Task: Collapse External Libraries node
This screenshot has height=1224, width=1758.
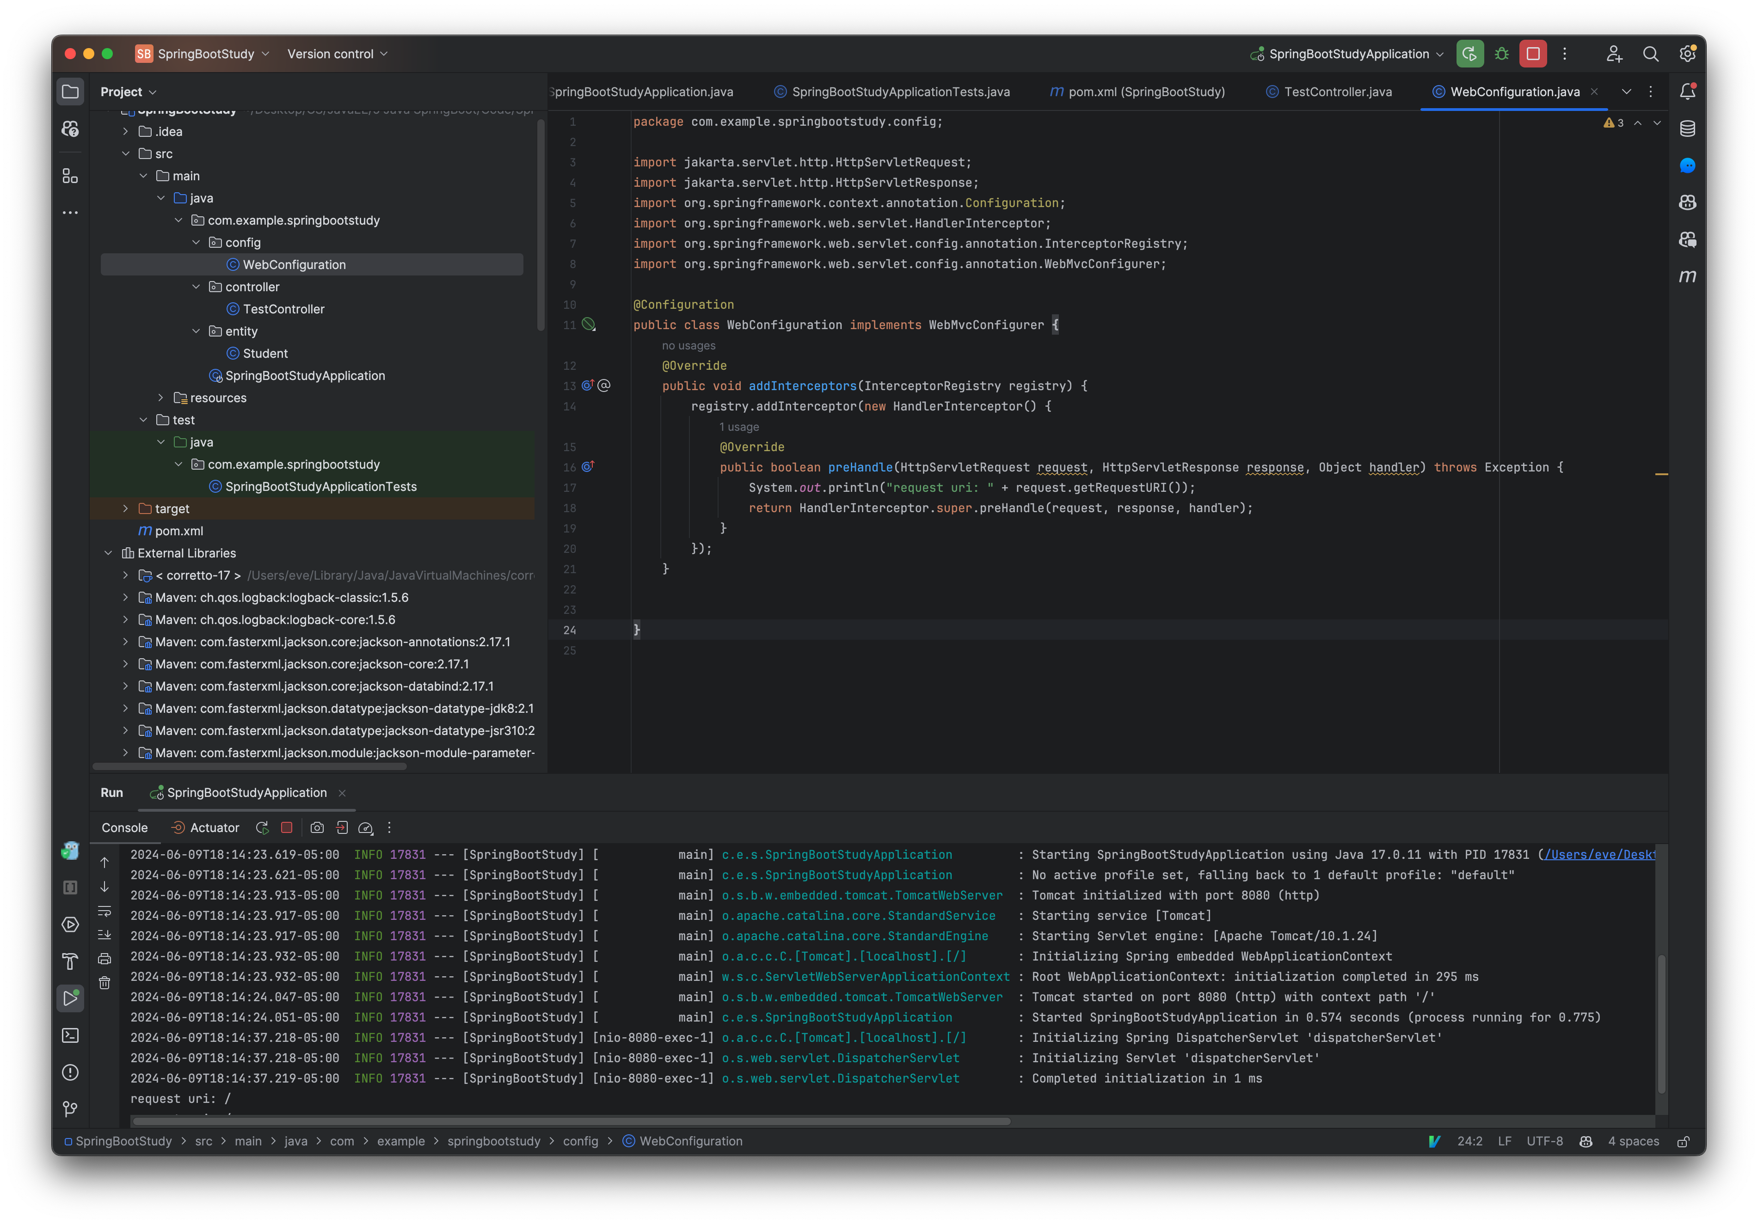Action: (108, 553)
